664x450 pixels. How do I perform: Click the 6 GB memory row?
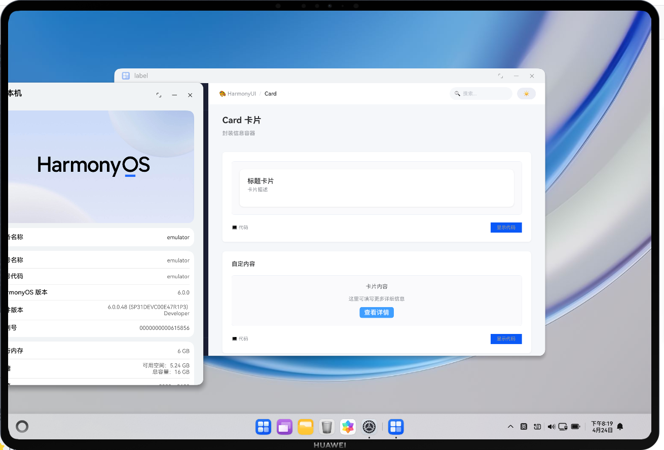(x=101, y=351)
